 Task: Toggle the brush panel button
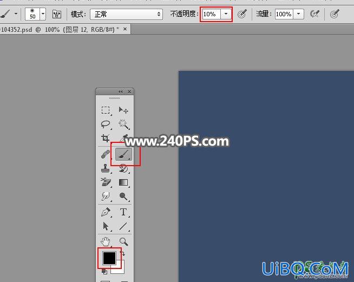[x=57, y=14]
